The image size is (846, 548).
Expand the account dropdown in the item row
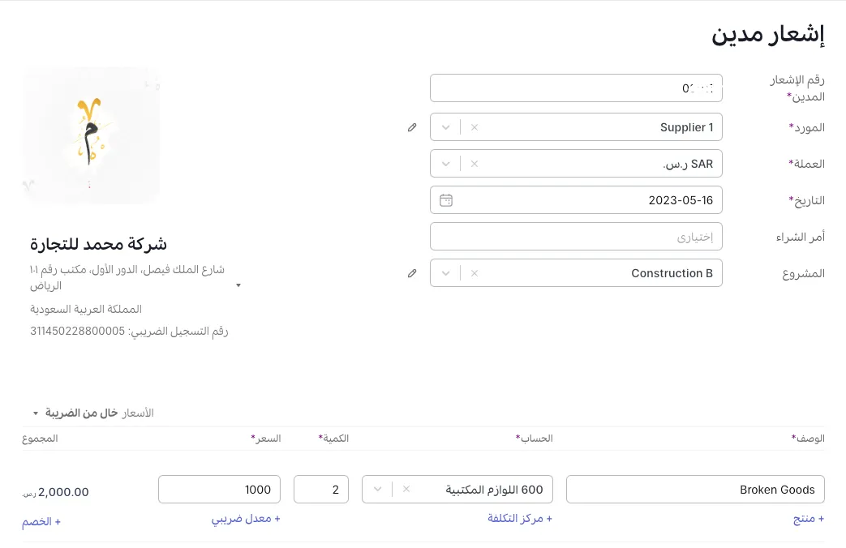[x=377, y=489]
